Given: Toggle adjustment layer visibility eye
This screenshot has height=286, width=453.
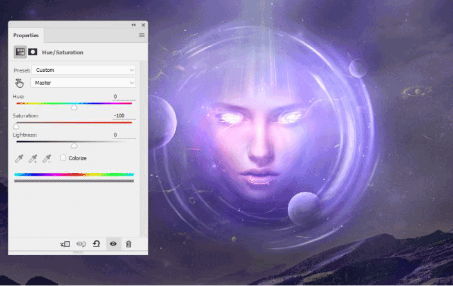Looking at the screenshot, I should click(113, 244).
